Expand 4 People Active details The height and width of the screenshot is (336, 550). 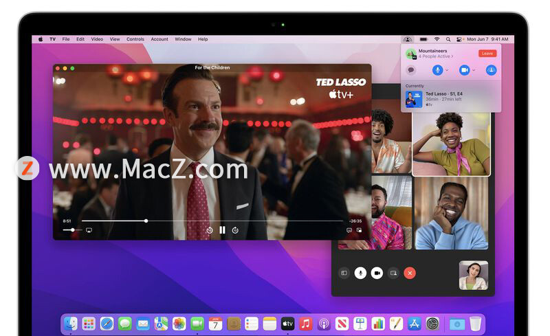tap(436, 56)
